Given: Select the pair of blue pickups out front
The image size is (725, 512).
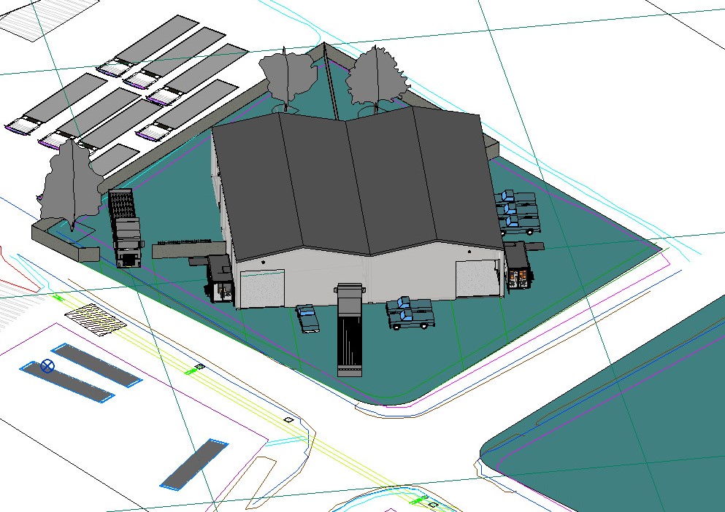Looking at the screenshot, I should [x=410, y=313].
